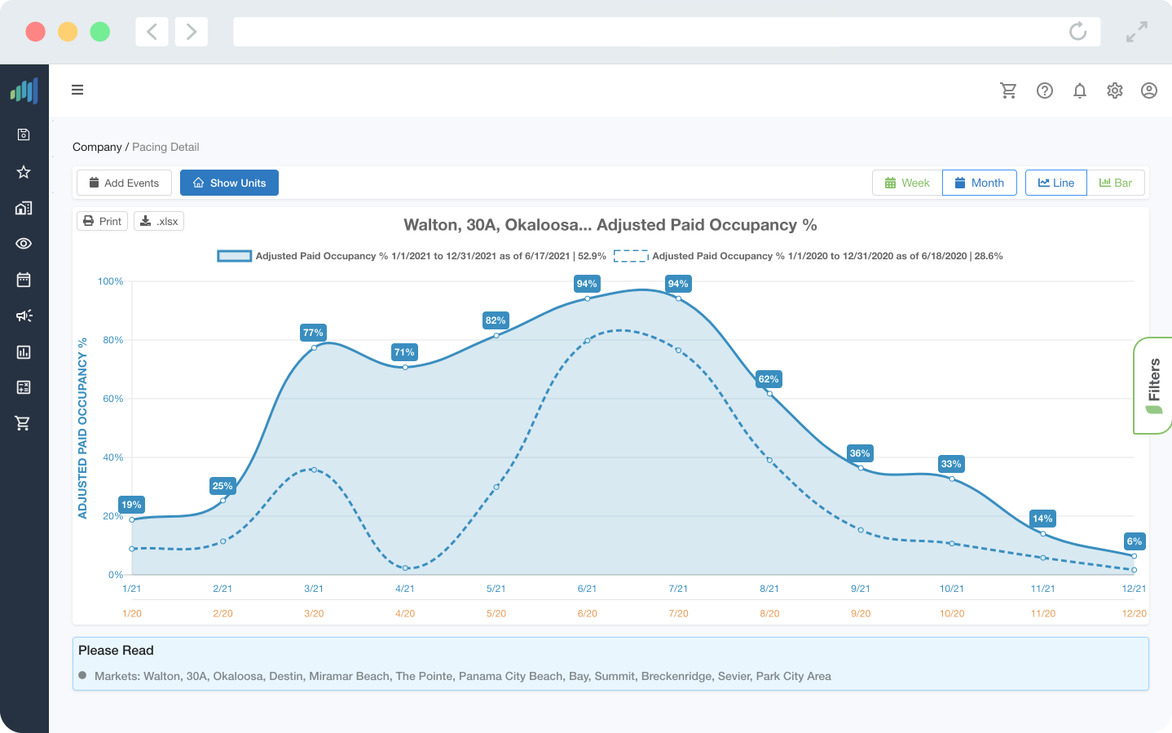
Task: Open the hamburger navigation menu
Action: (x=77, y=90)
